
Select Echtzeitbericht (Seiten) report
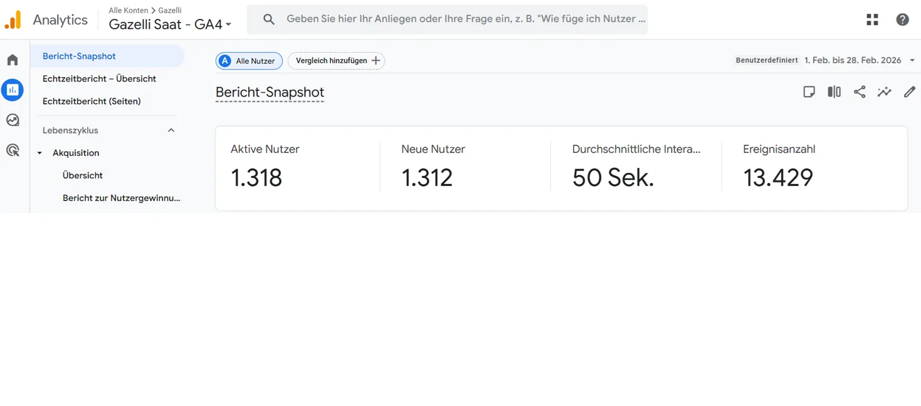pos(92,101)
